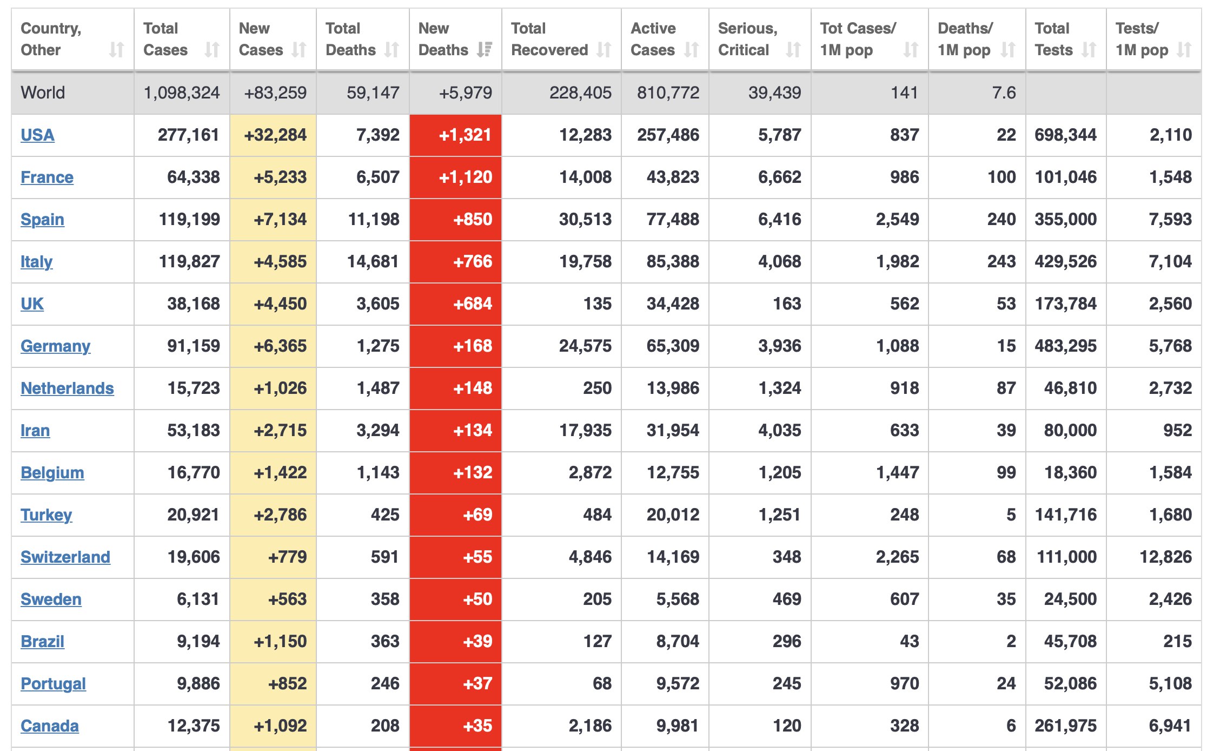Sort by Deaths/1M pop arrows
This screenshot has height=751, width=1207.
(x=1007, y=50)
